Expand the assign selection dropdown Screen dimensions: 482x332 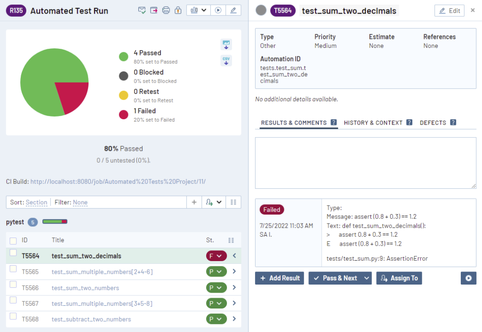pyautogui.click(x=219, y=201)
